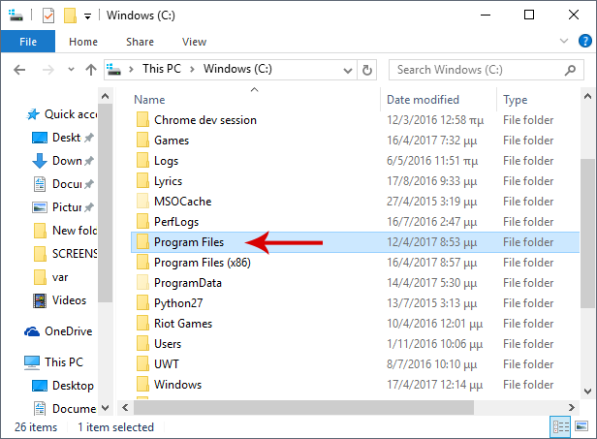Customize Quick Access Toolbar dropdown arrow

point(87,16)
